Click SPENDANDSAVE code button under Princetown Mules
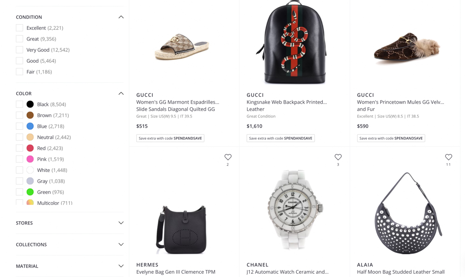The height and width of the screenshot is (277, 465). (391, 138)
